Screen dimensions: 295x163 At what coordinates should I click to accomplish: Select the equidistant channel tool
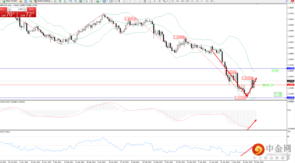145,1
